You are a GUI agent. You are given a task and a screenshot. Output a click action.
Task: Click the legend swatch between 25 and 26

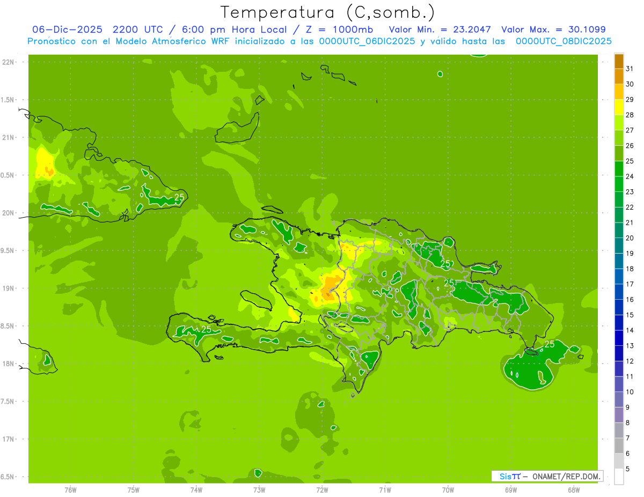point(619,153)
